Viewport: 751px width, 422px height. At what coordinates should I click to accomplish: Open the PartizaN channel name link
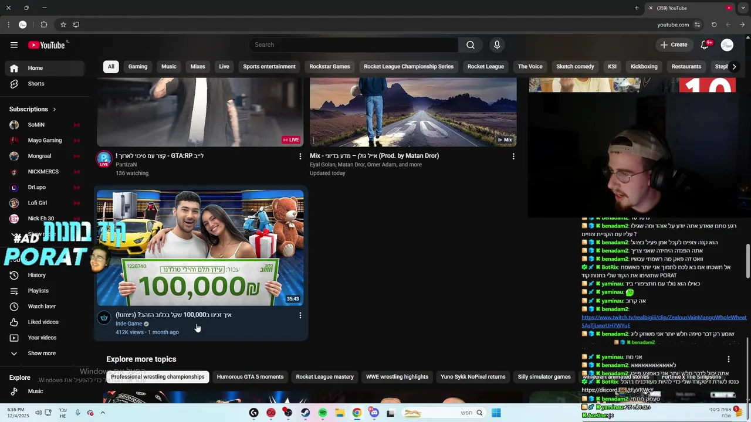[126, 165]
